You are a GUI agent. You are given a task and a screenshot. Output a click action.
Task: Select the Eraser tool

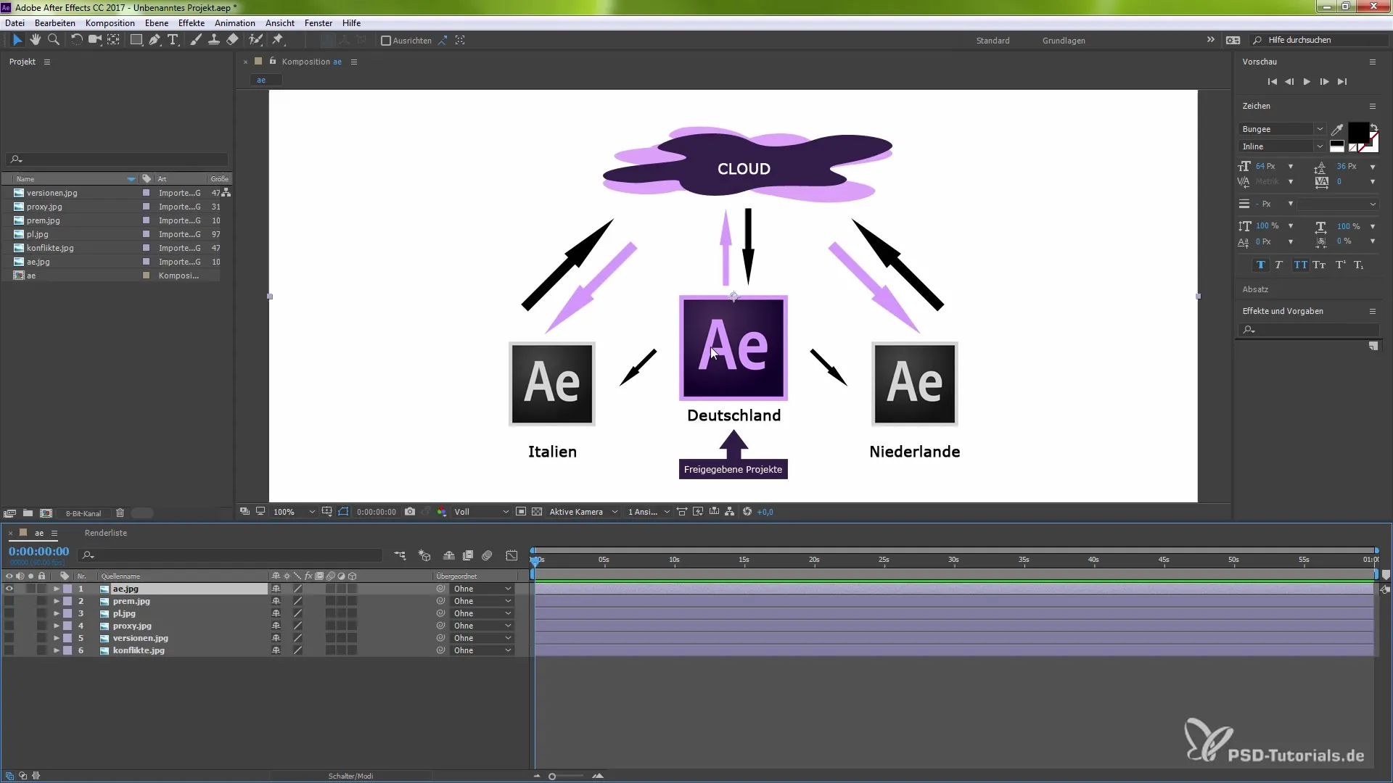coord(232,41)
